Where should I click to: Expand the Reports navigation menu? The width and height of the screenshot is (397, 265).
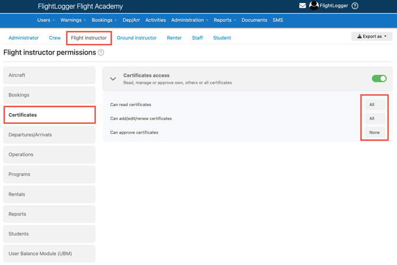click(x=225, y=20)
